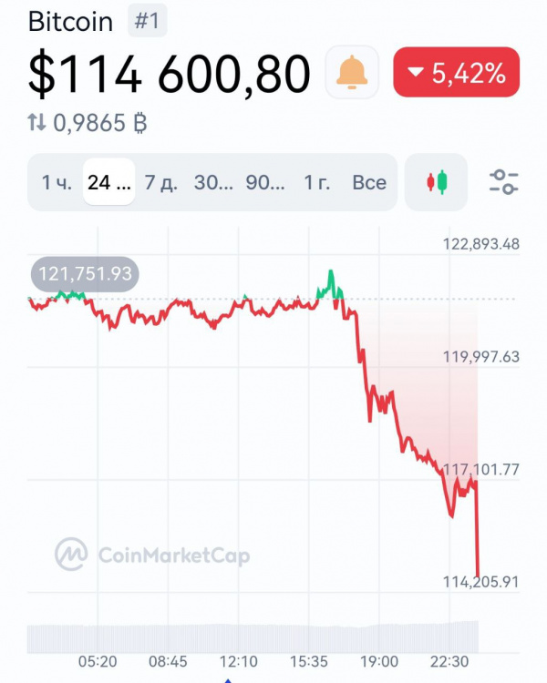Tap the 19:00 time axis marker
This screenshot has height=683, width=547.
click(x=378, y=661)
